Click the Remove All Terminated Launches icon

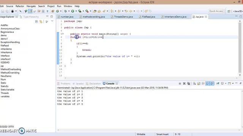[x=189, y=83]
